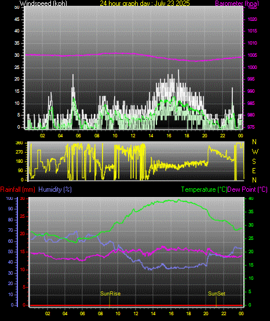The image size is (270, 321).
Task: Click the 'SunRise' marker label
Action: [x=110, y=294]
